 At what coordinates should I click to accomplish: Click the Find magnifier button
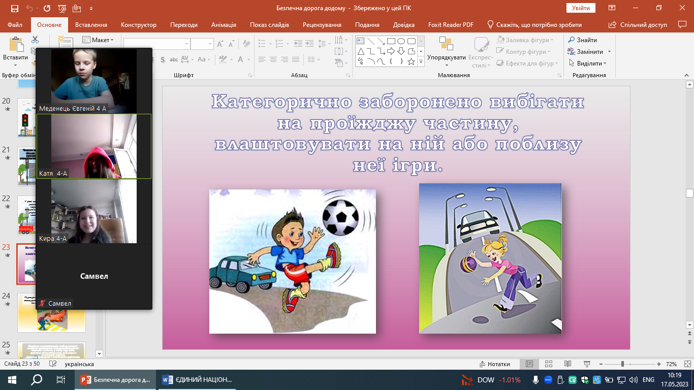pyautogui.click(x=582, y=40)
